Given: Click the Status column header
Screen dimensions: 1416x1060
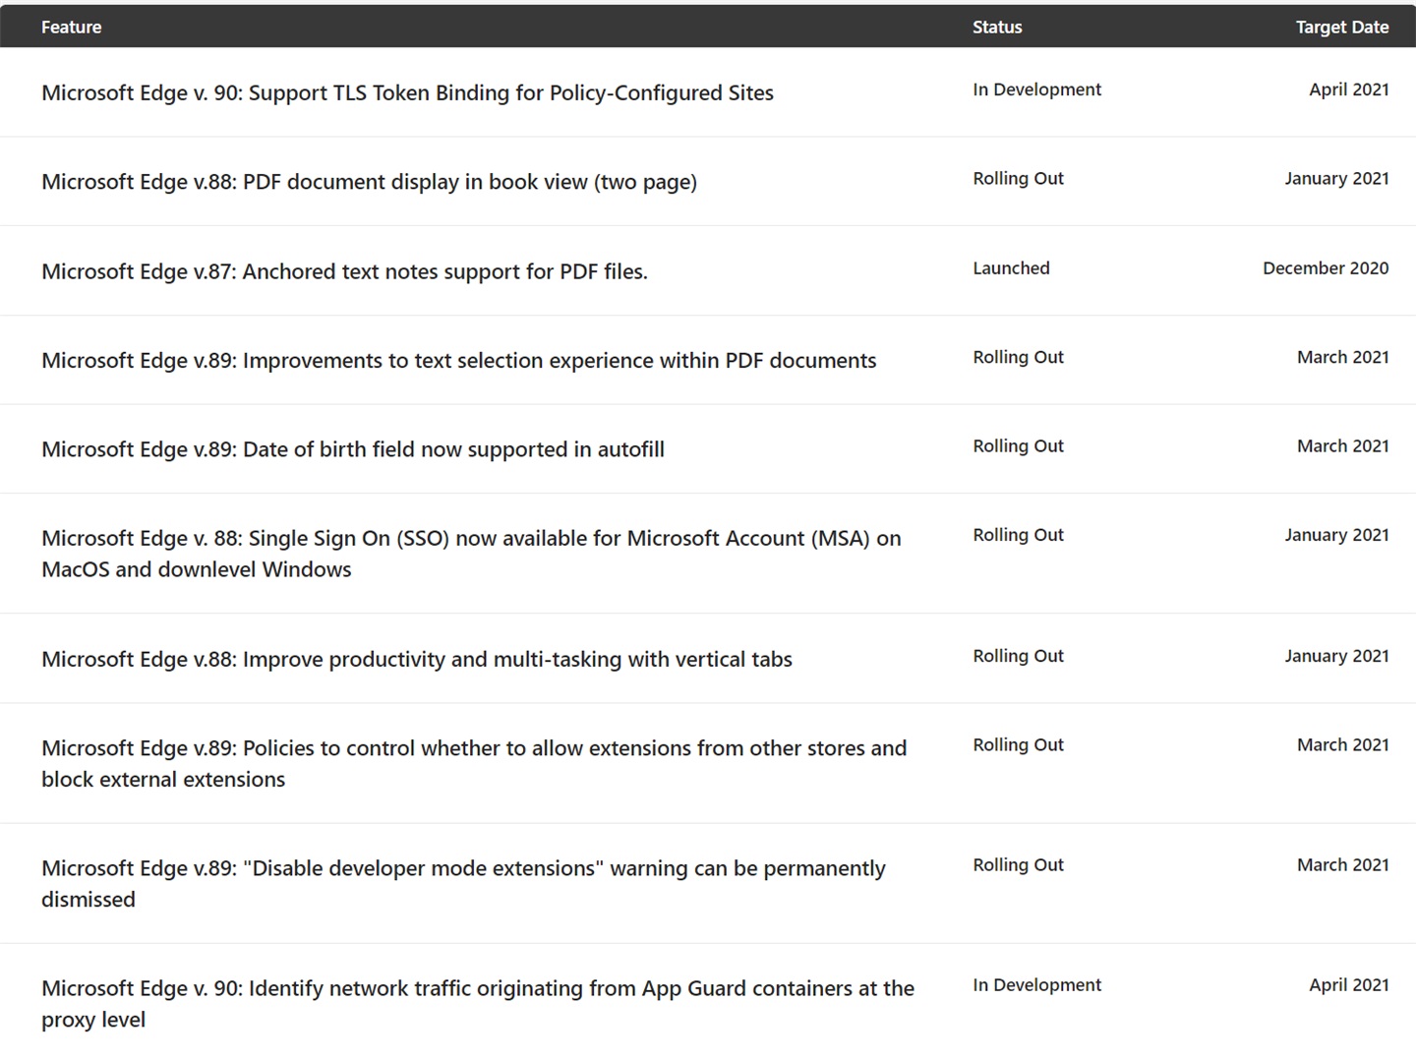Looking at the screenshot, I should click(997, 28).
